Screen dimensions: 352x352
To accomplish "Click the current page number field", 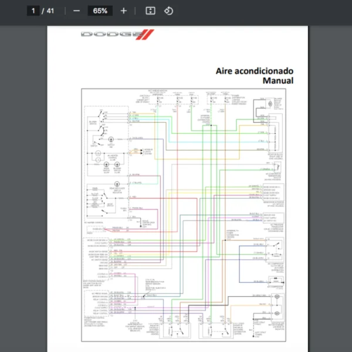I will click(33, 11).
